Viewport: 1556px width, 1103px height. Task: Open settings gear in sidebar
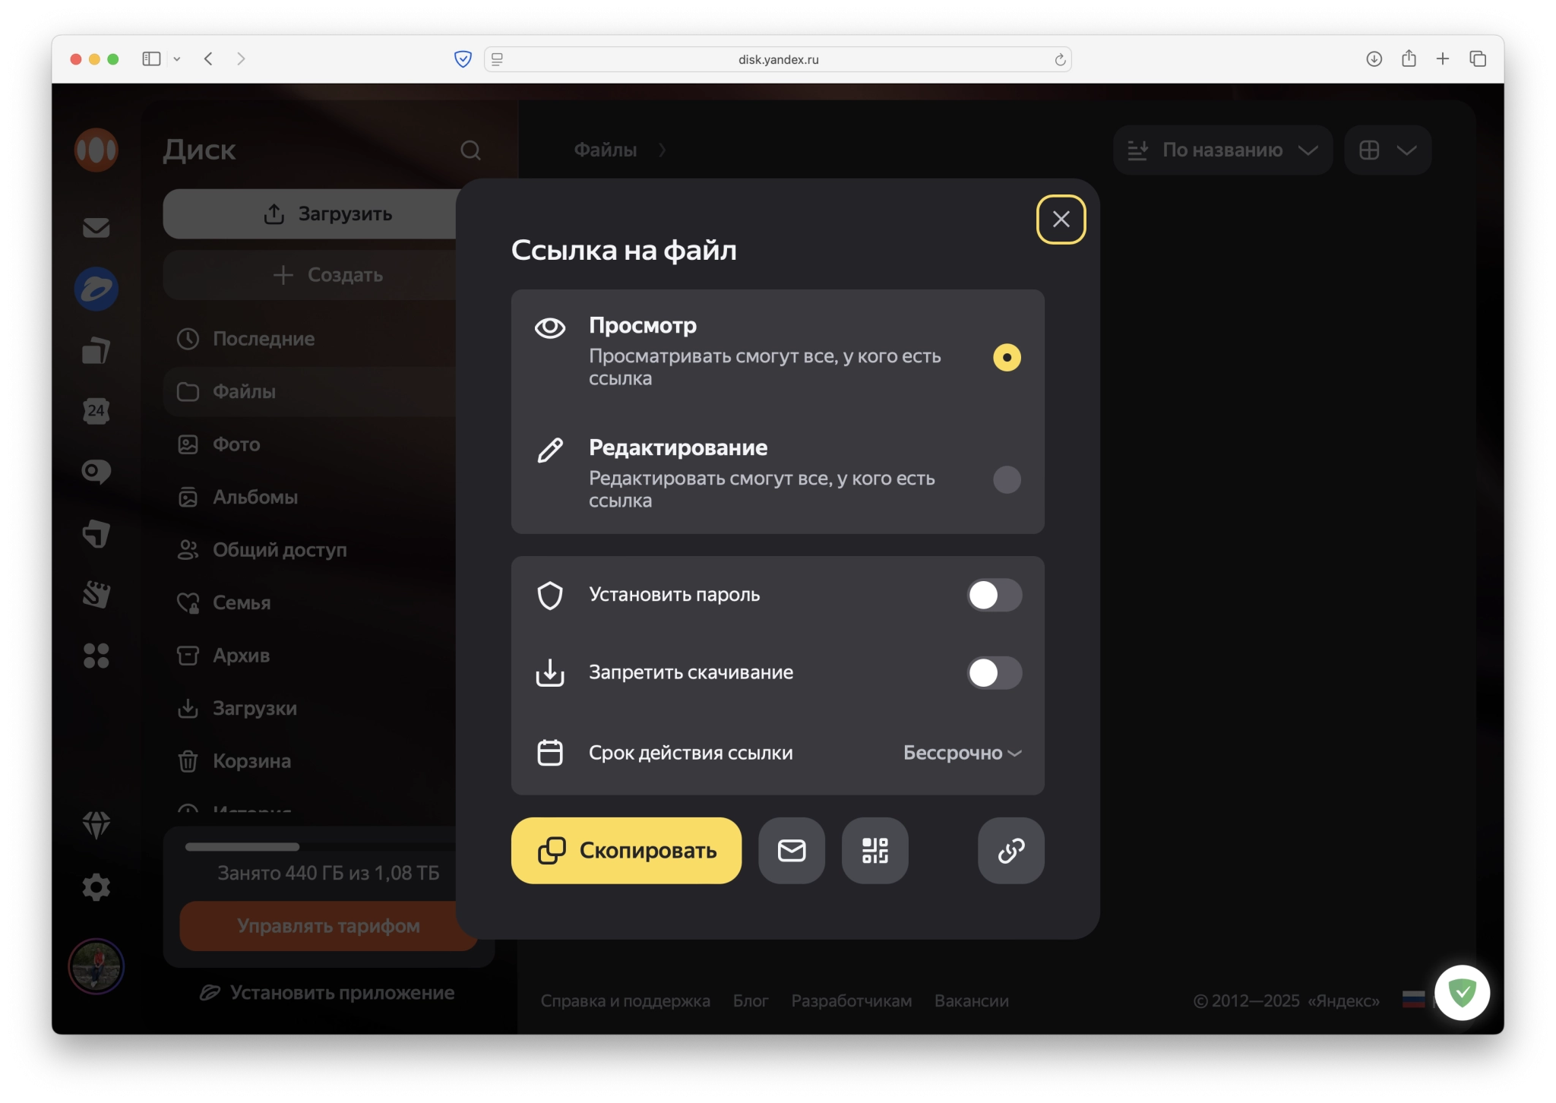pyautogui.click(x=96, y=887)
